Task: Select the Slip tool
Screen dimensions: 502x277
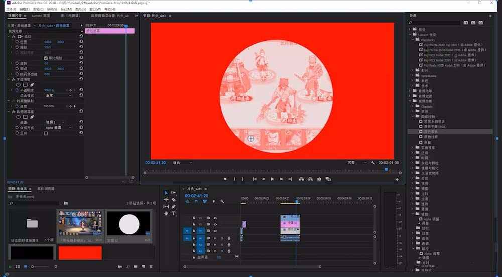Action: coord(166,207)
